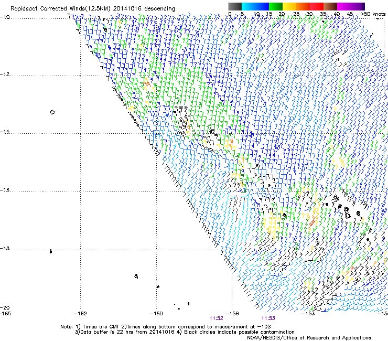Click the island outline southwest of -159 longitude
The height and width of the screenshot is (341, 388).
pyautogui.click(x=136, y=276)
